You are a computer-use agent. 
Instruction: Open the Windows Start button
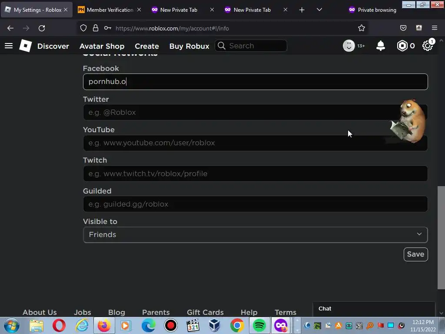click(x=12, y=325)
